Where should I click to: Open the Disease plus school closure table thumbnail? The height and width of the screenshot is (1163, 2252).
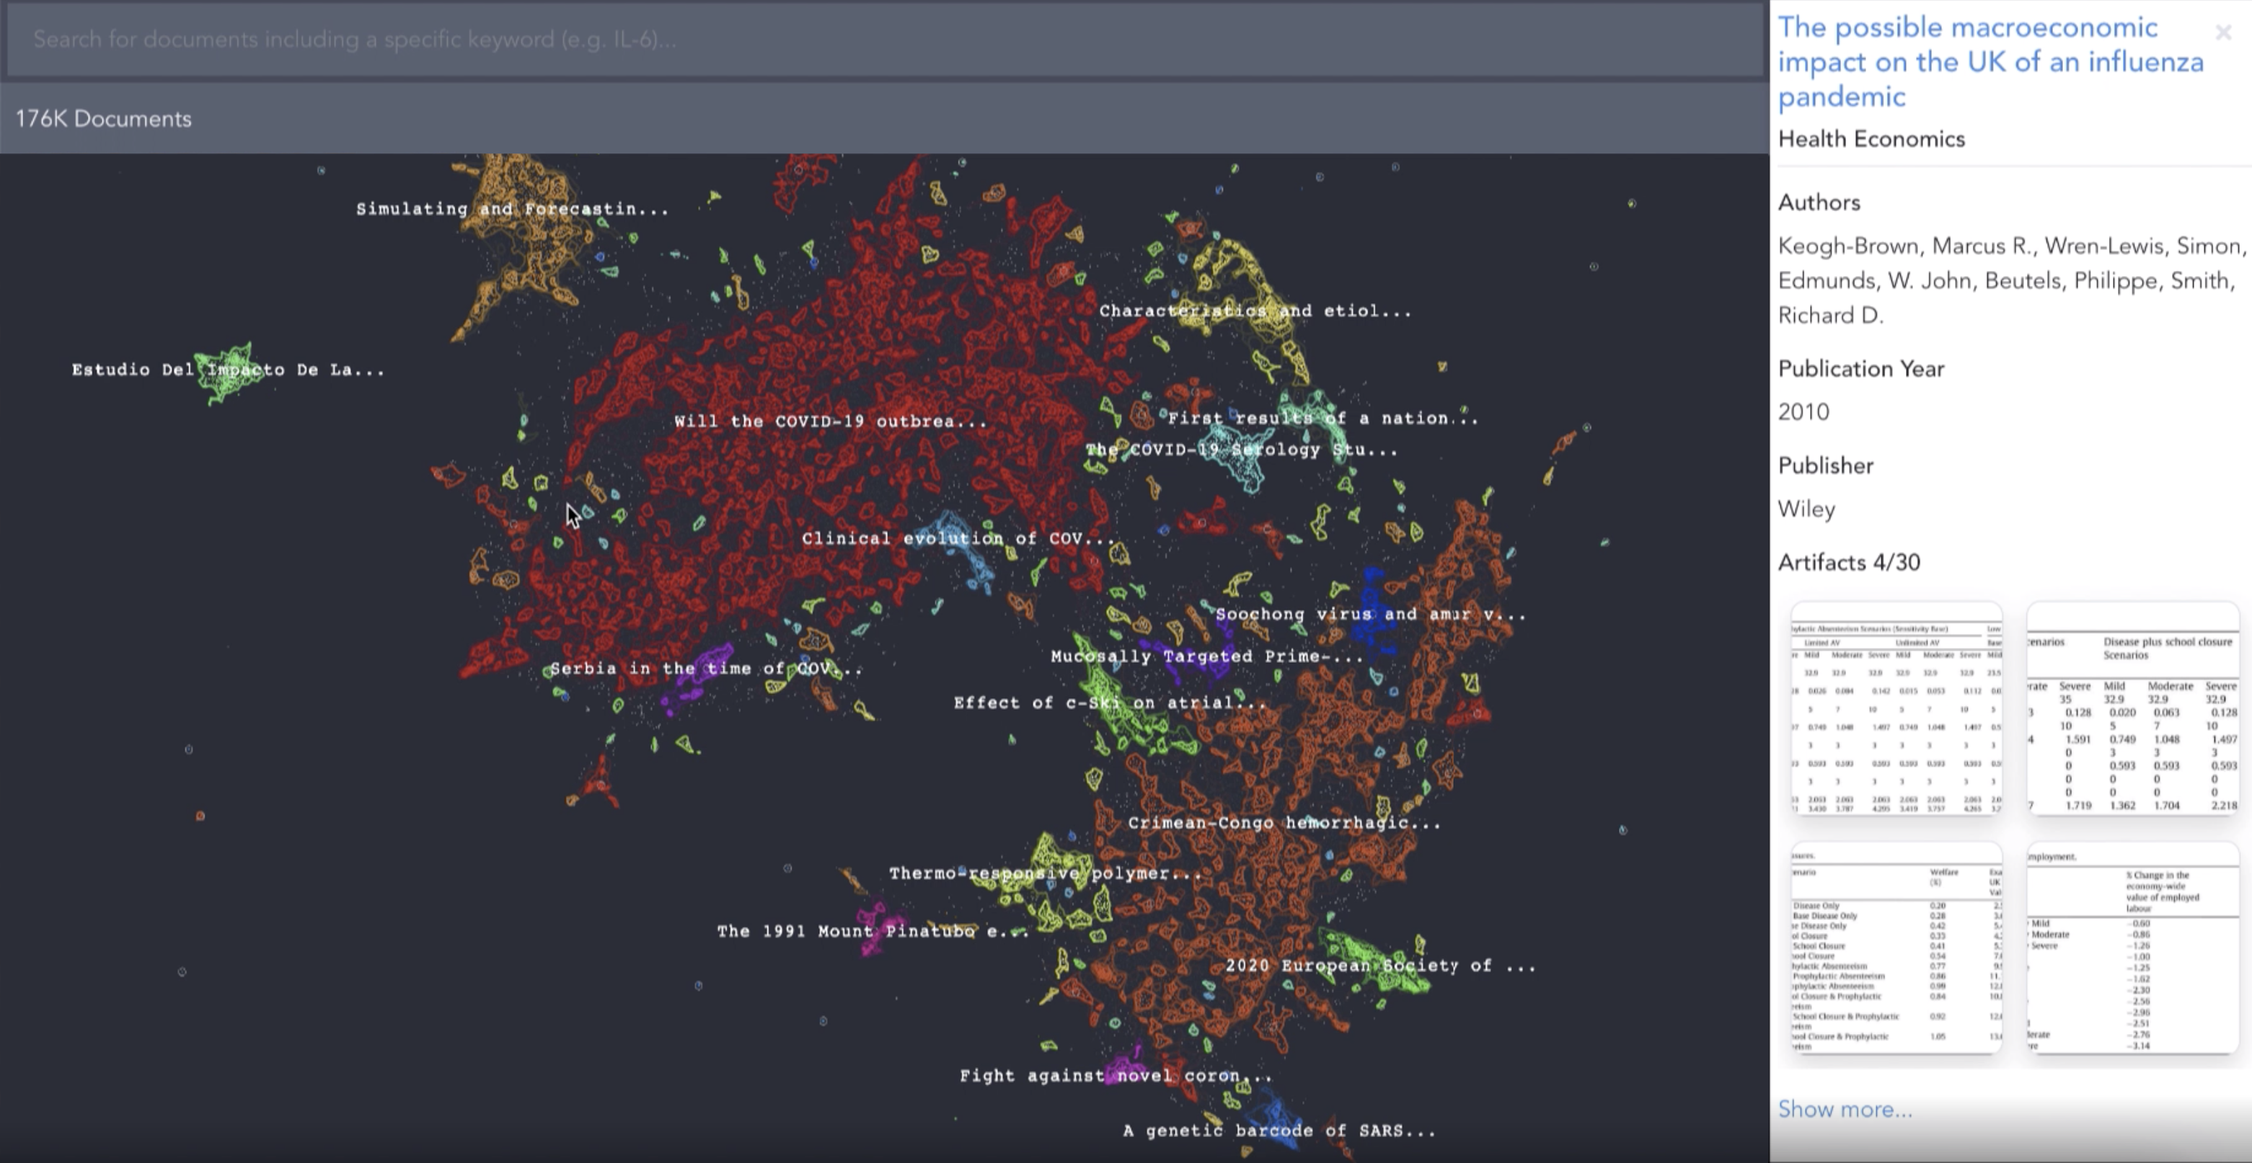coord(2132,708)
